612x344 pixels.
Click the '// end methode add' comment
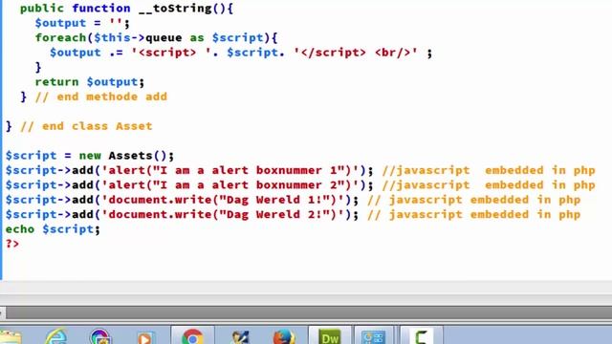tap(101, 97)
